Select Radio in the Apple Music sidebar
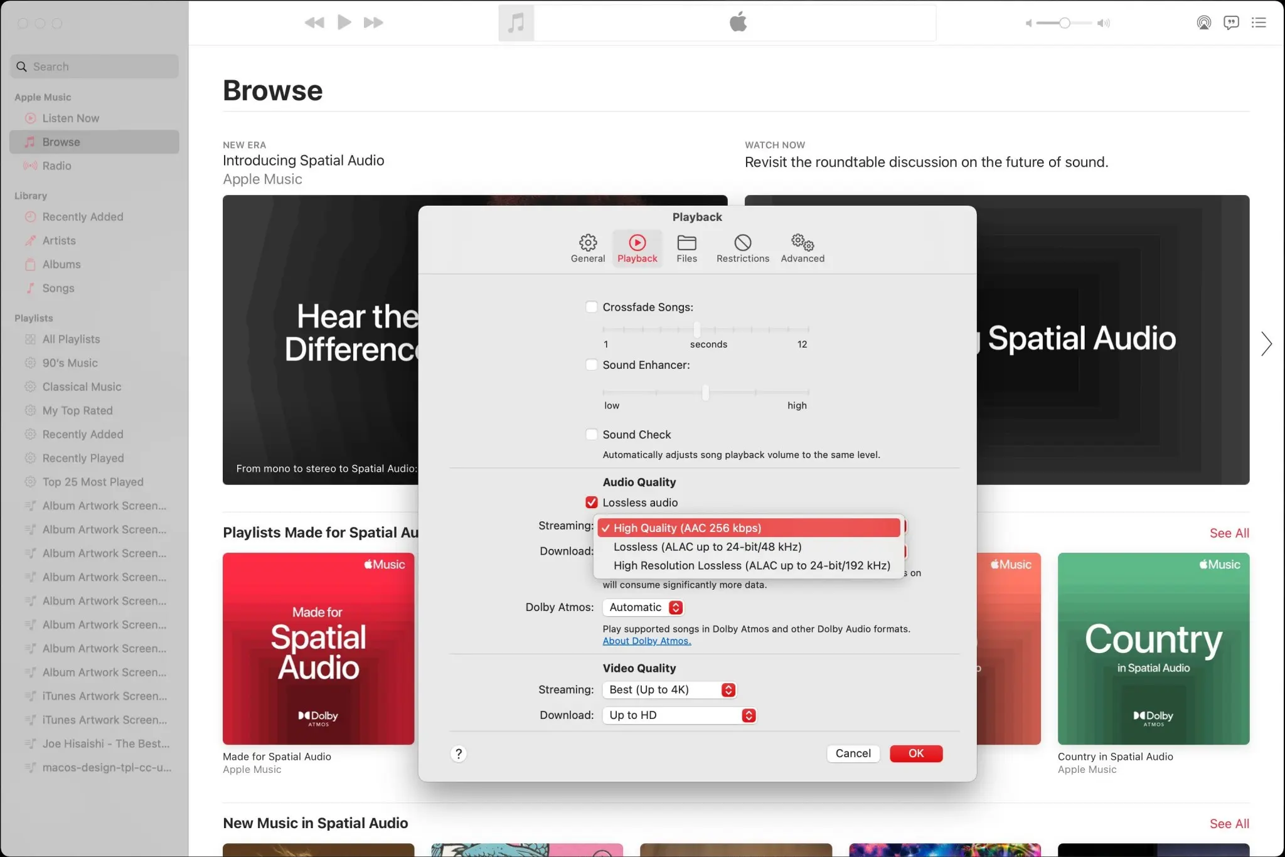The width and height of the screenshot is (1285, 857). tap(57, 166)
